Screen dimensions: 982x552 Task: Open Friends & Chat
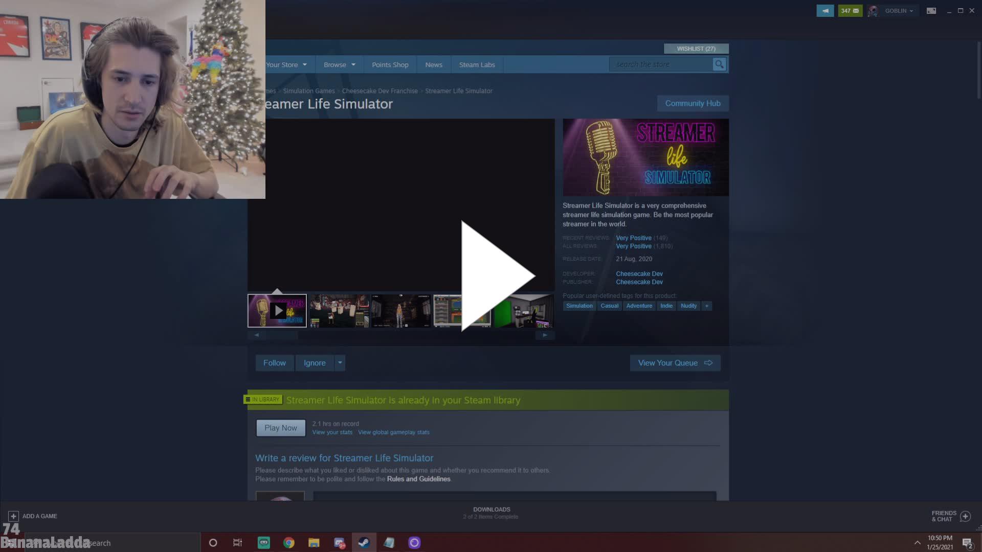(951, 516)
